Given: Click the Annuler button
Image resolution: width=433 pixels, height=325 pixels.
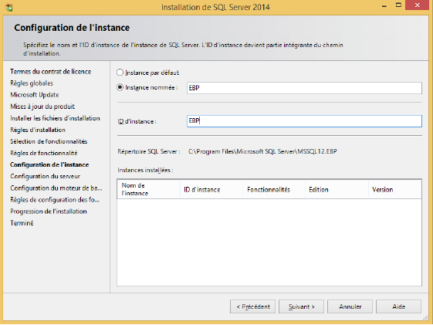Looking at the screenshot, I should pos(350,306).
